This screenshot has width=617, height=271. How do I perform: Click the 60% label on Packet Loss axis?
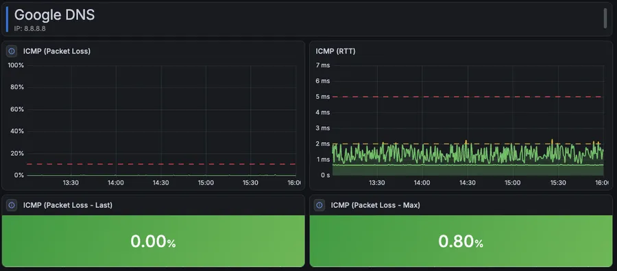18,109
